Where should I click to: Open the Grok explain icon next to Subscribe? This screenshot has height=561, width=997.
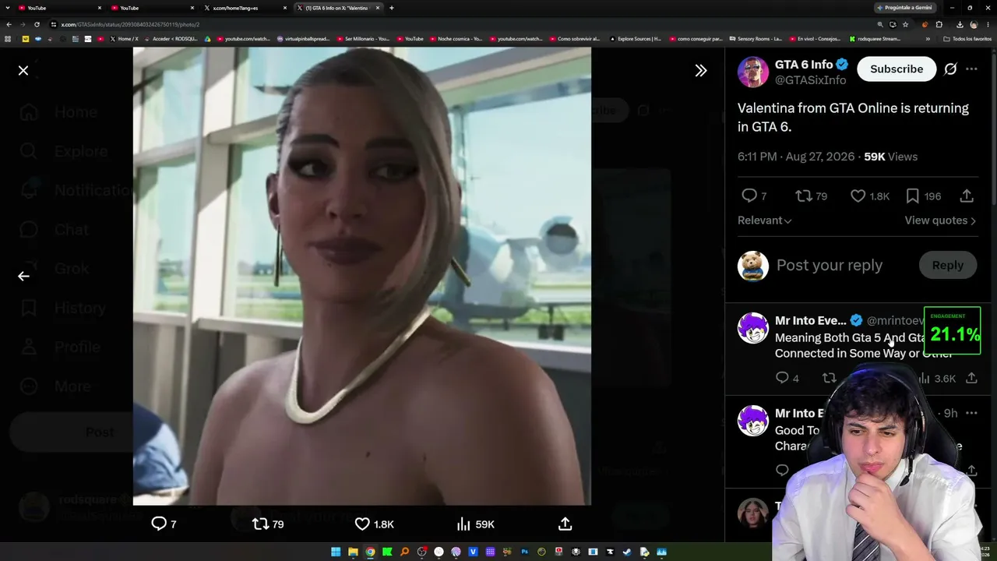pos(950,69)
